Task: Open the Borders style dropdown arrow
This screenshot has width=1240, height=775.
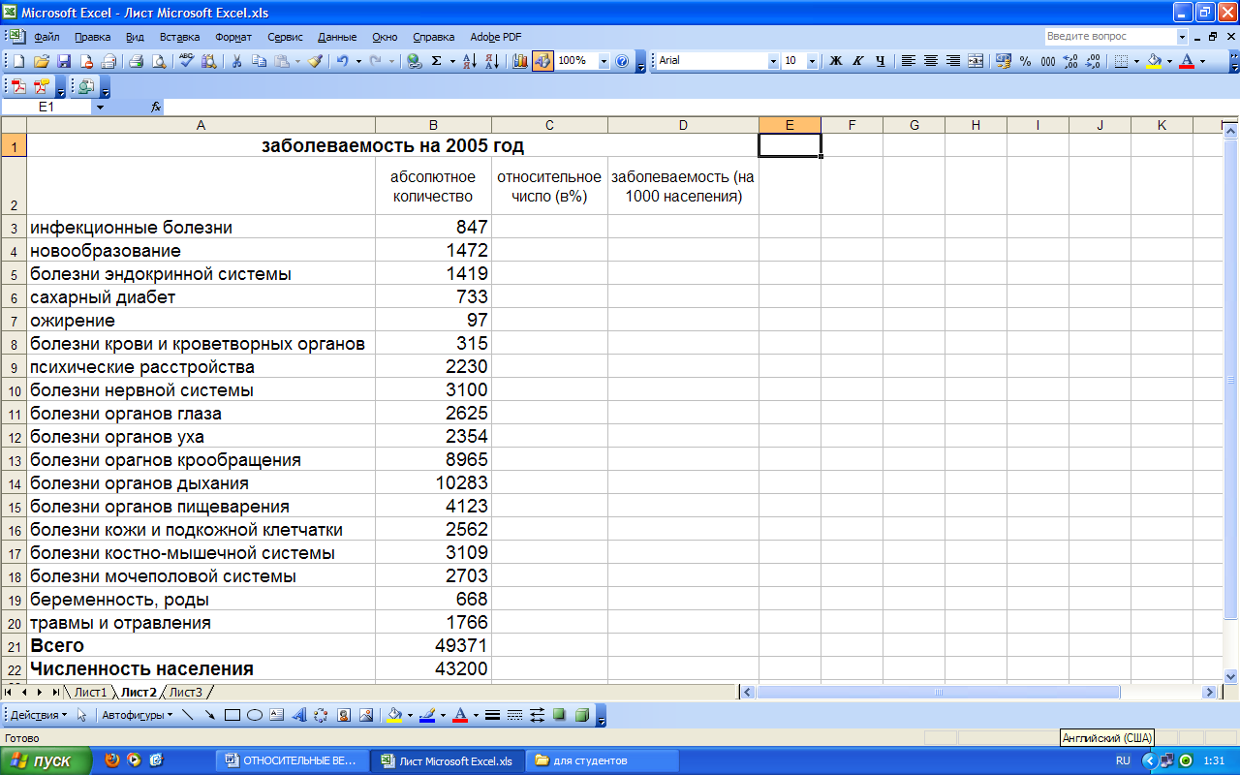Action: coord(1135,61)
